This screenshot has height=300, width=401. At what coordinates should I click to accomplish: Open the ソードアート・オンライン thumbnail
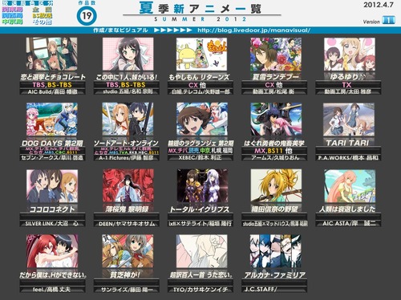[128, 120]
